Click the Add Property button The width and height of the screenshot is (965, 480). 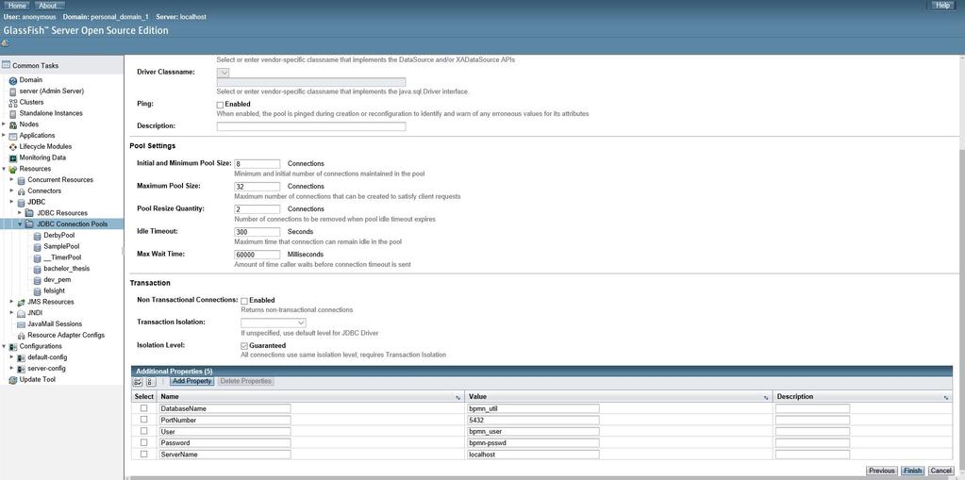191,382
